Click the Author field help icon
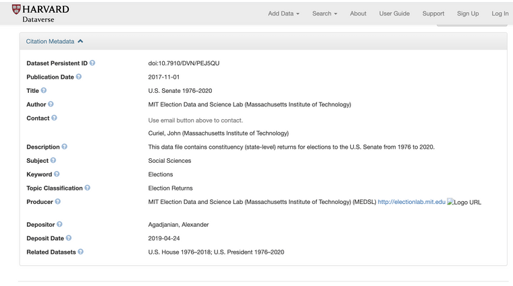513x286 pixels. [x=51, y=104]
